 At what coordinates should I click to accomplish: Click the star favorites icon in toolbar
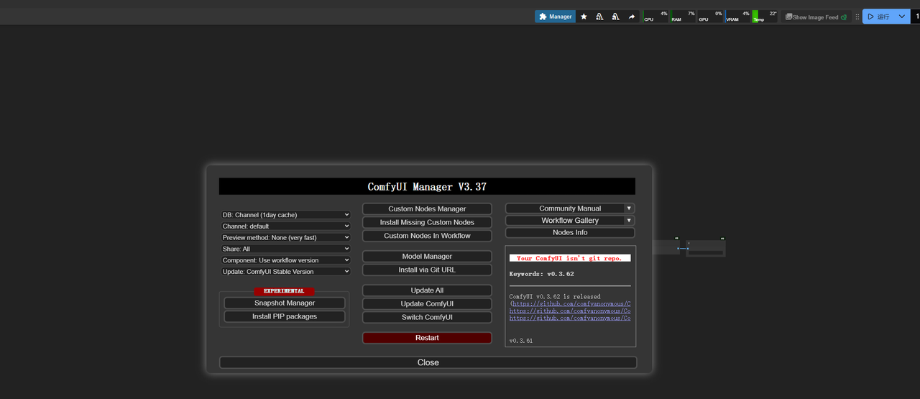click(584, 17)
